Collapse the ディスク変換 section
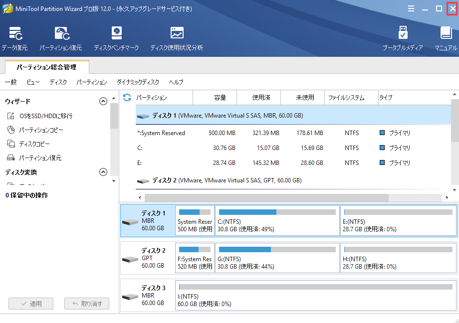The image size is (459, 323). pos(103,172)
